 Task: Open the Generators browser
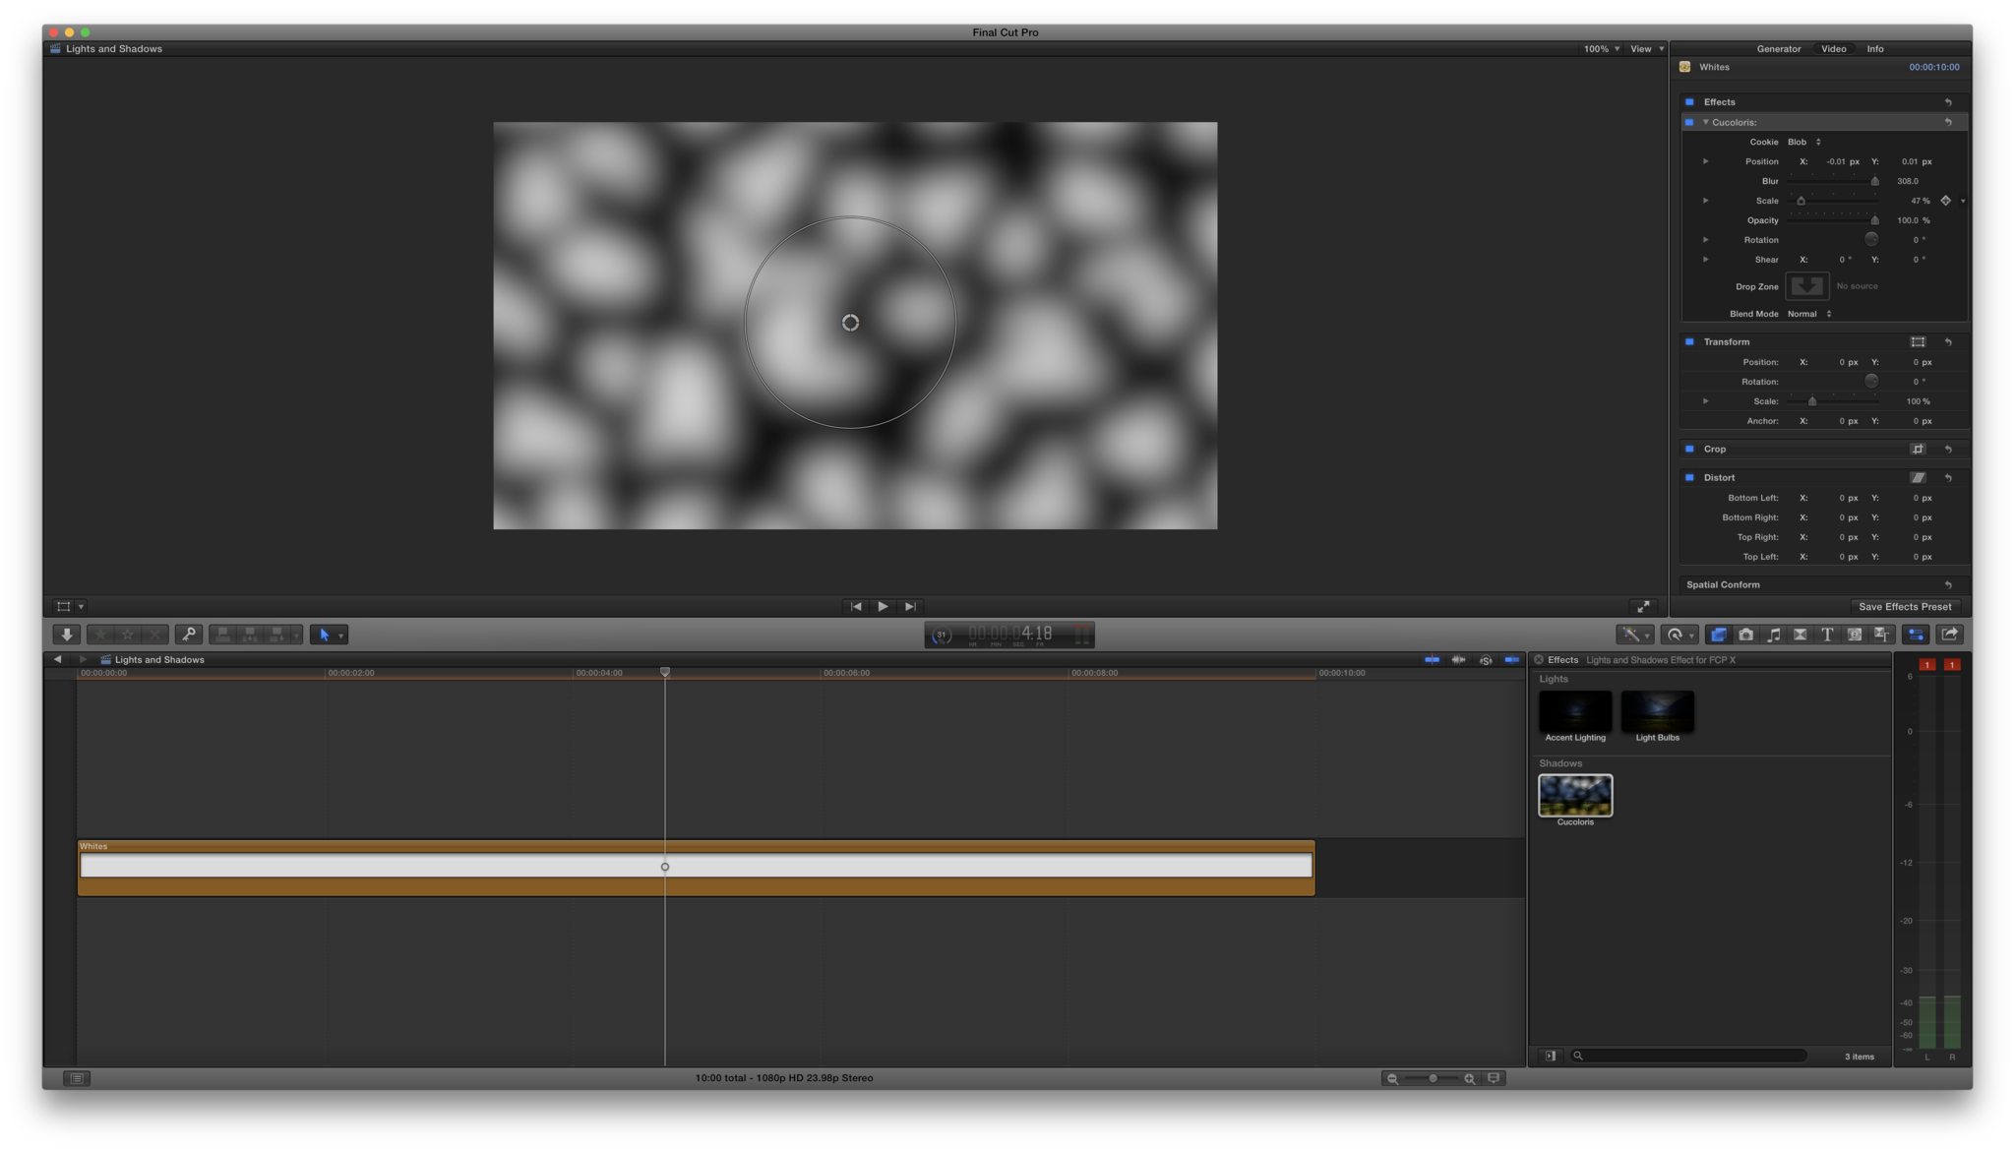coord(1855,635)
